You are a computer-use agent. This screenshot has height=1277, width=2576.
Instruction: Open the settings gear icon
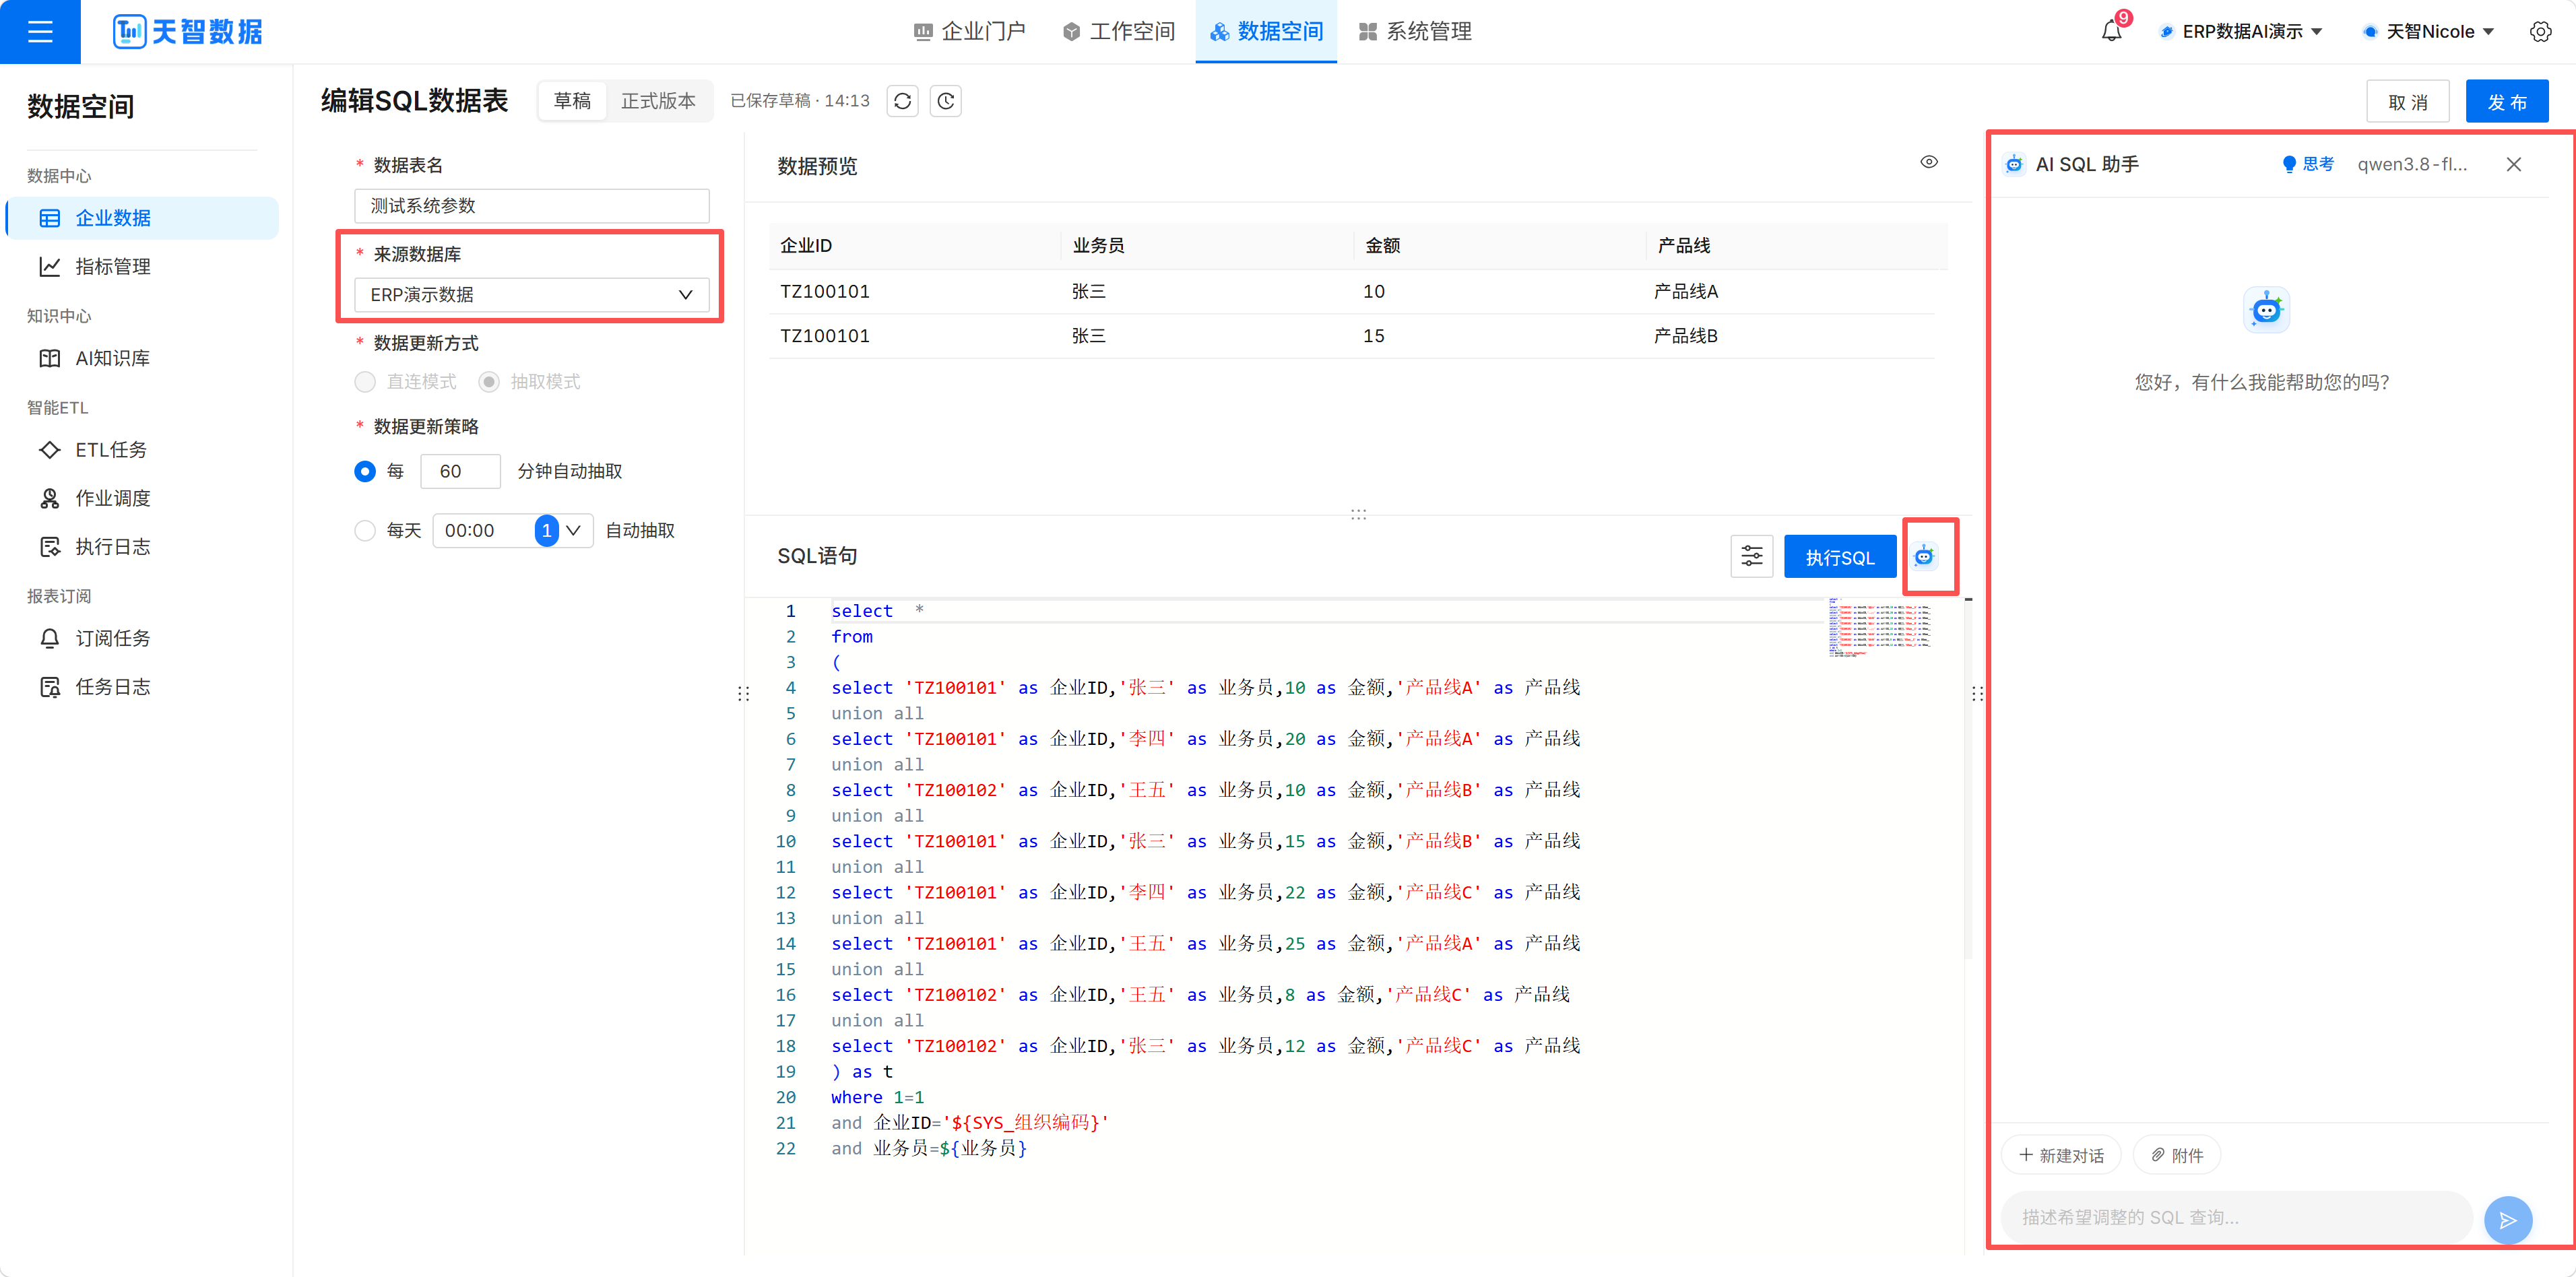click(2540, 31)
